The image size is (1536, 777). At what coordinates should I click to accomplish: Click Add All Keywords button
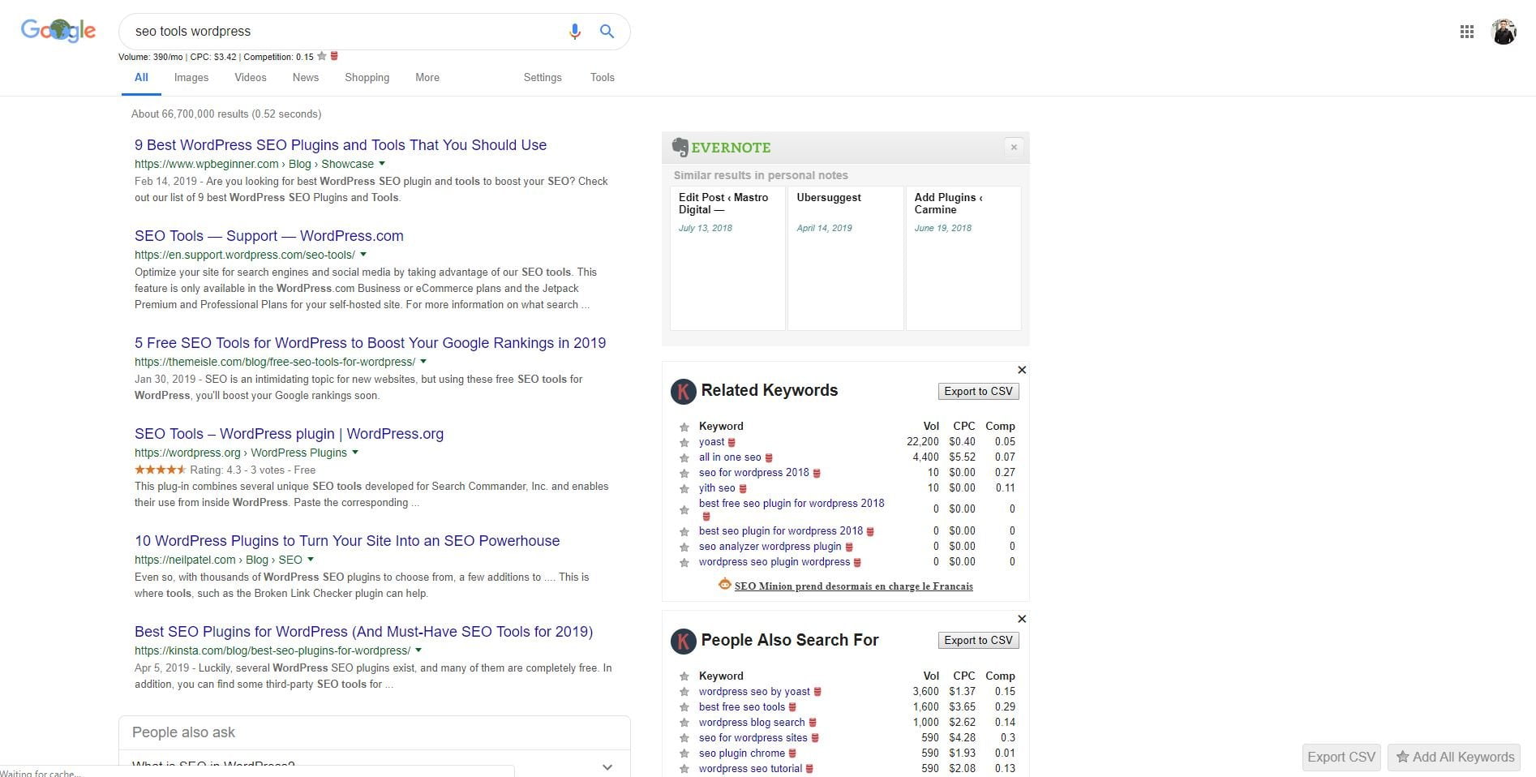(x=1454, y=757)
